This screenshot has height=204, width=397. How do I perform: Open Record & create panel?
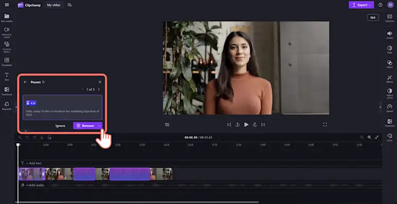coord(7,33)
